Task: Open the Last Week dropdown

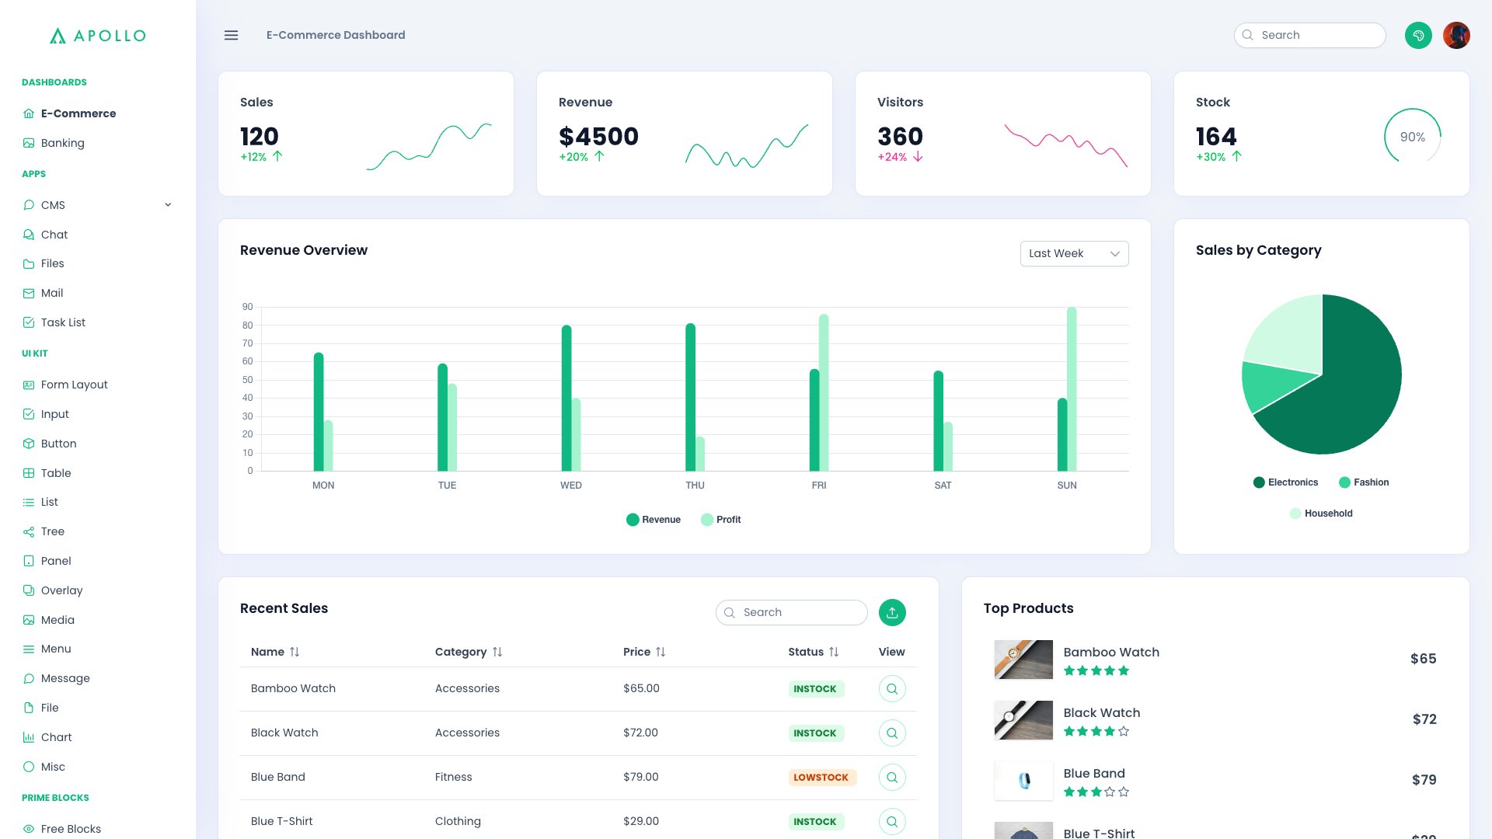Action: point(1074,253)
